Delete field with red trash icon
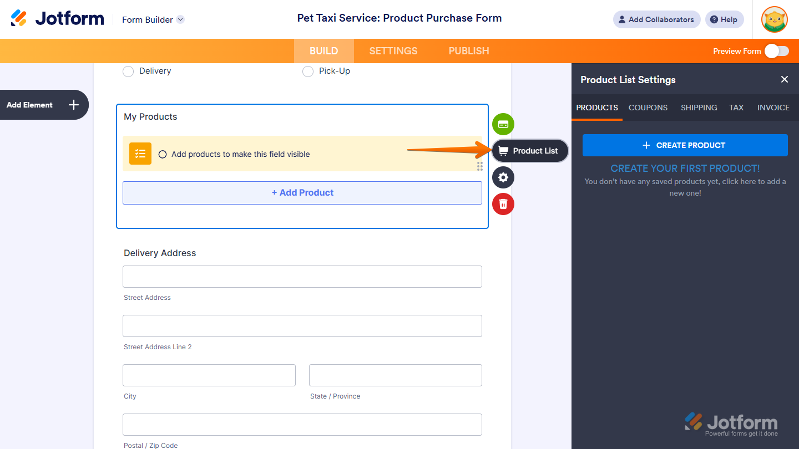 503,204
